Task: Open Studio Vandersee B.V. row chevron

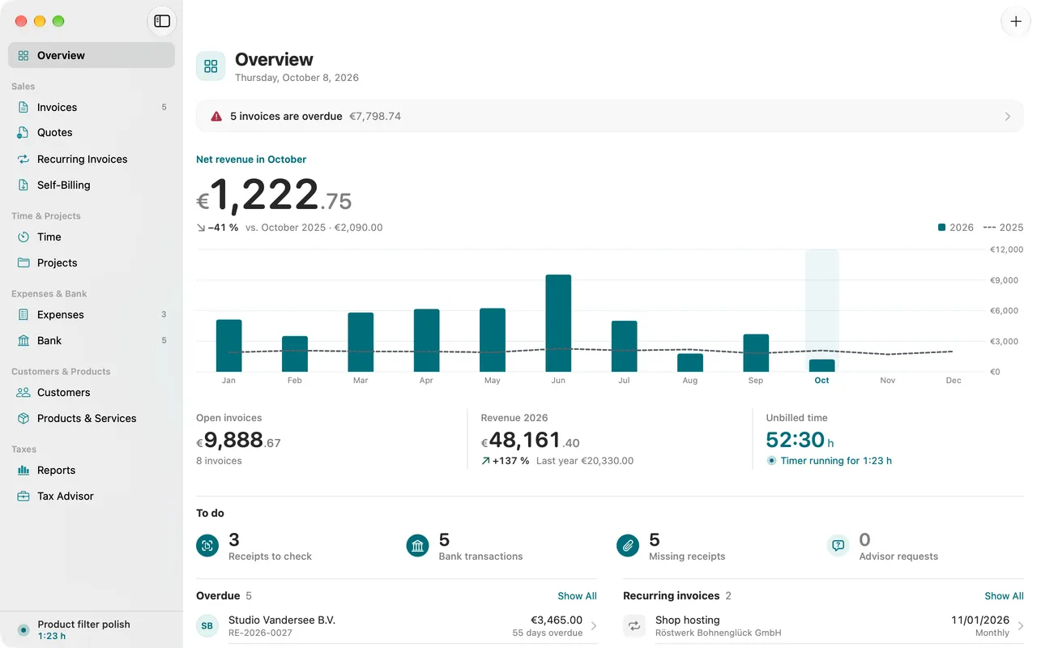Action: click(594, 626)
